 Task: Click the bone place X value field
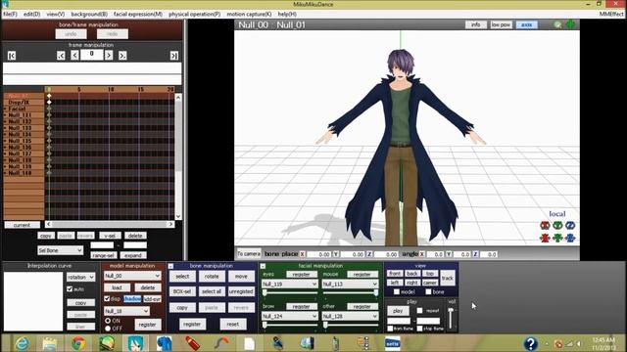318,254
